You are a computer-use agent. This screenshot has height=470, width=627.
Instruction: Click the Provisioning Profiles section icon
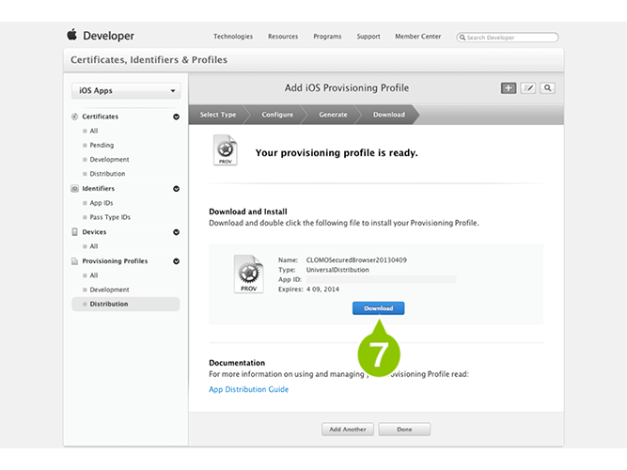pyautogui.click(x=74, y=261)
